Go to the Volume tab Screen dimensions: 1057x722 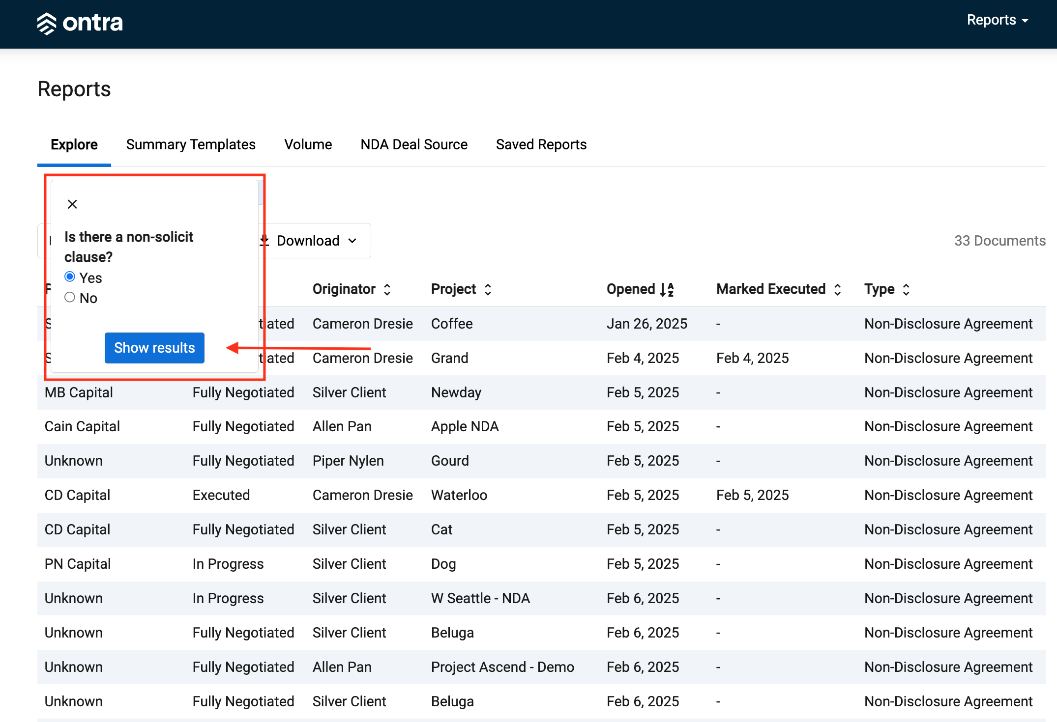[x=308, y=144]
